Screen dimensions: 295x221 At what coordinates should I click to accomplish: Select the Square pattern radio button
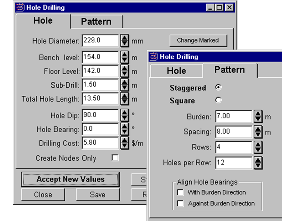click(218, 100)
